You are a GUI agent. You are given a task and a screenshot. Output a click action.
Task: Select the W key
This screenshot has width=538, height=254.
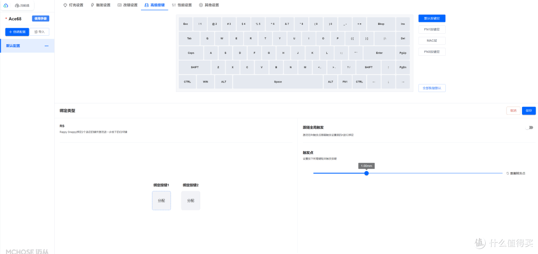click(x=222, y=39)
